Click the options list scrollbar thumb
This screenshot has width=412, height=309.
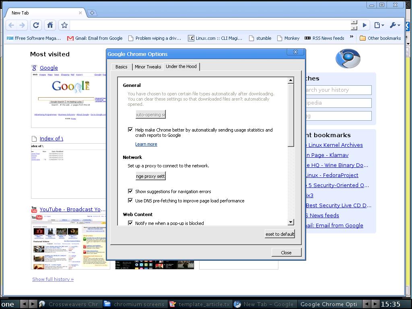point(290,115)
